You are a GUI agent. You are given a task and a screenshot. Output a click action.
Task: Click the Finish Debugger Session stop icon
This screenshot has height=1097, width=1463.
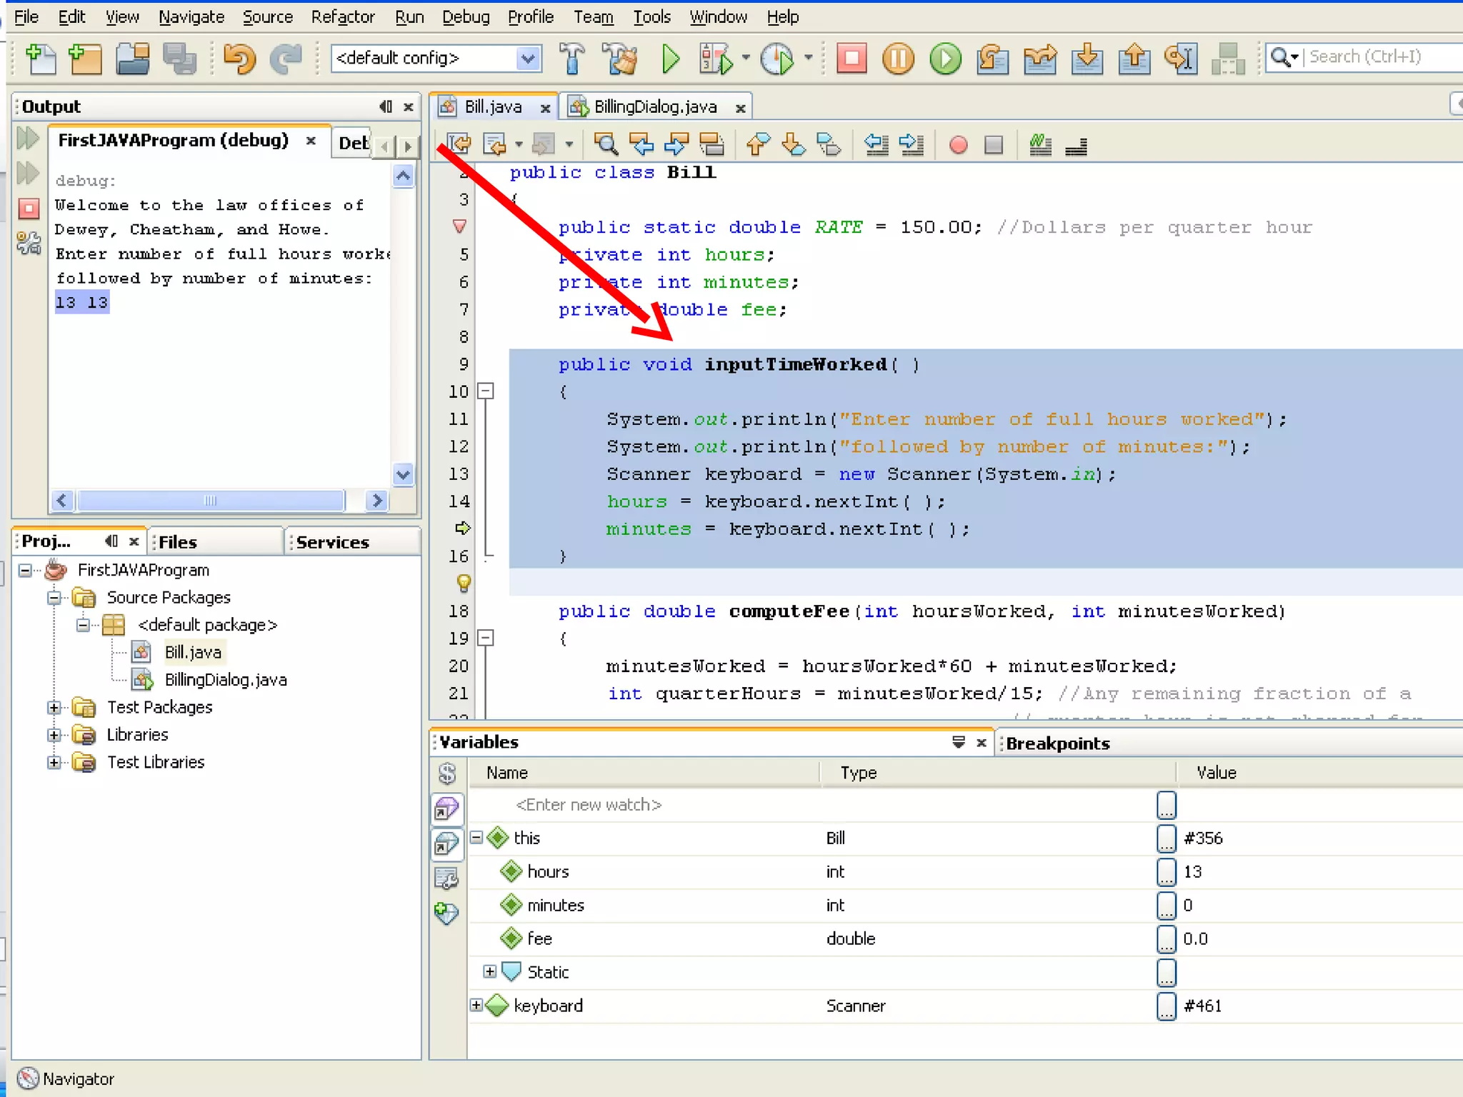(851, 59)
